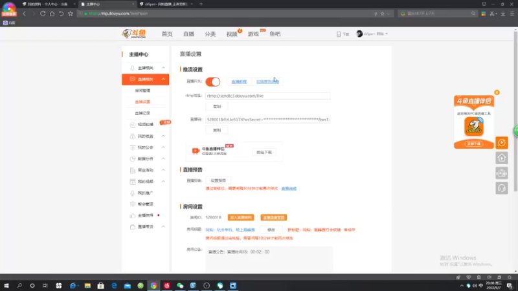Screen dimensions: 518x291
Task: Open a new browser tab with plus
Action: coord(201,4)
